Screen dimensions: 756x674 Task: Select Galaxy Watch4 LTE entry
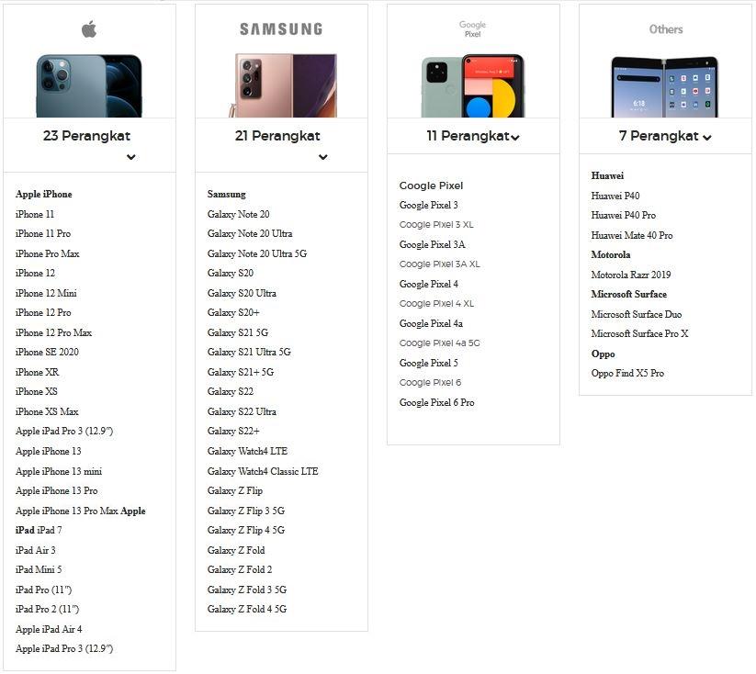[247, 451]
